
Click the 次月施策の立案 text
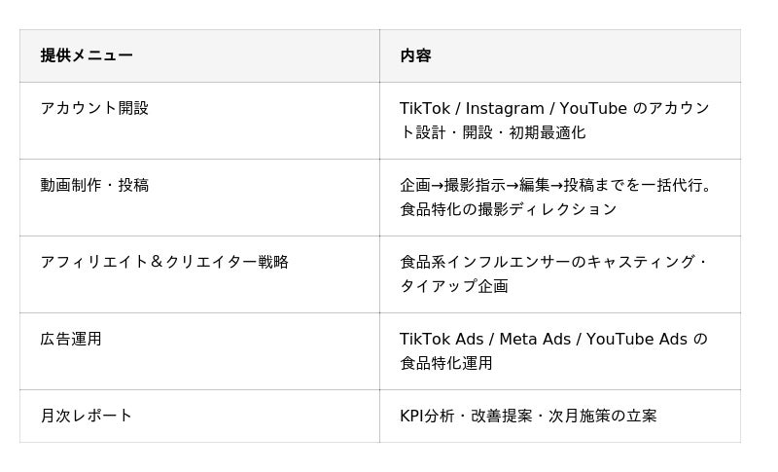pyautogui.click(x=603, y=416)
